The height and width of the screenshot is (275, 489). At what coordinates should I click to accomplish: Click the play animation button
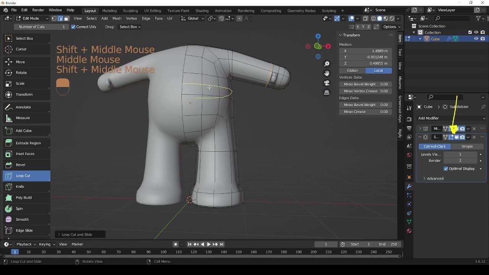[x=209, y=244]
